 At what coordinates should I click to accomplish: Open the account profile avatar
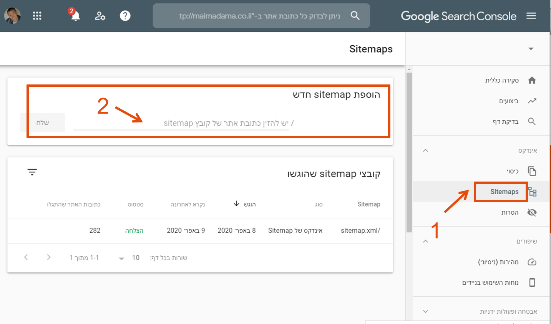point(12,16)
